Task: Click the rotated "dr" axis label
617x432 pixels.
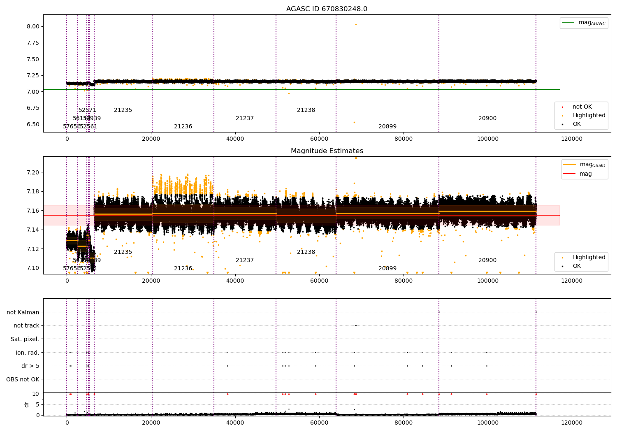Action: 27,404
